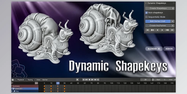Remove shapekeys with X beside Create Shapekeys
Screen dimensions: 187x94
pyautogui.click(x=173, y=8)
